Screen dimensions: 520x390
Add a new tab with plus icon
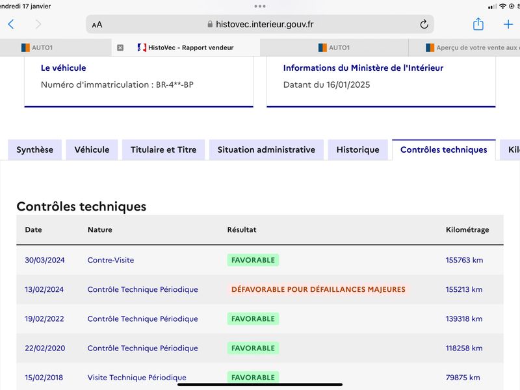[508, 24]
